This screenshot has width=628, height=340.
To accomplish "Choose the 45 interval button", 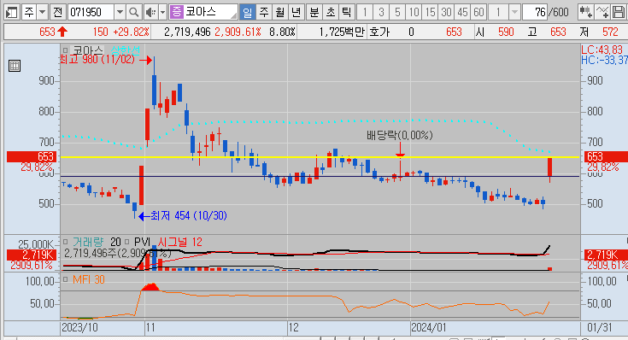I will click(462, 13).
